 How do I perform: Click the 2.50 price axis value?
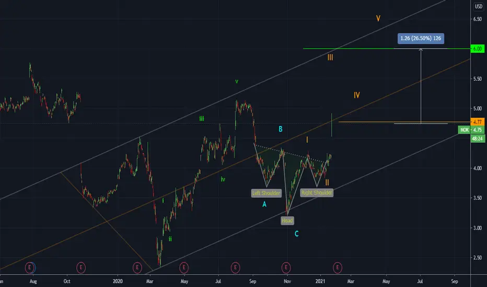(x=478, y=258)
